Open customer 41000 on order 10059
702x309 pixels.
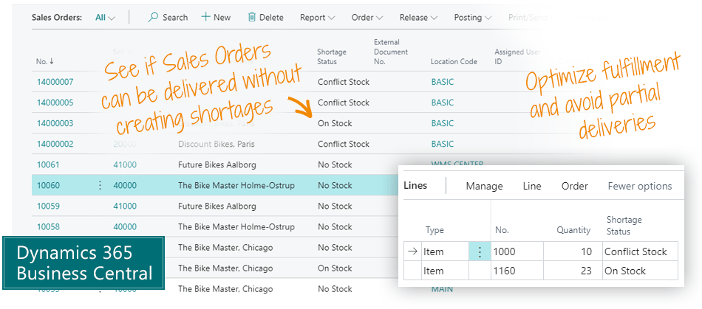125,206
